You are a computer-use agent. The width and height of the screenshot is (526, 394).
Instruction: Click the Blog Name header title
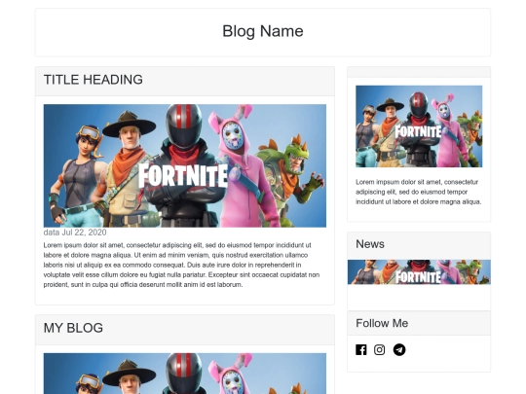tap(263, 31)
